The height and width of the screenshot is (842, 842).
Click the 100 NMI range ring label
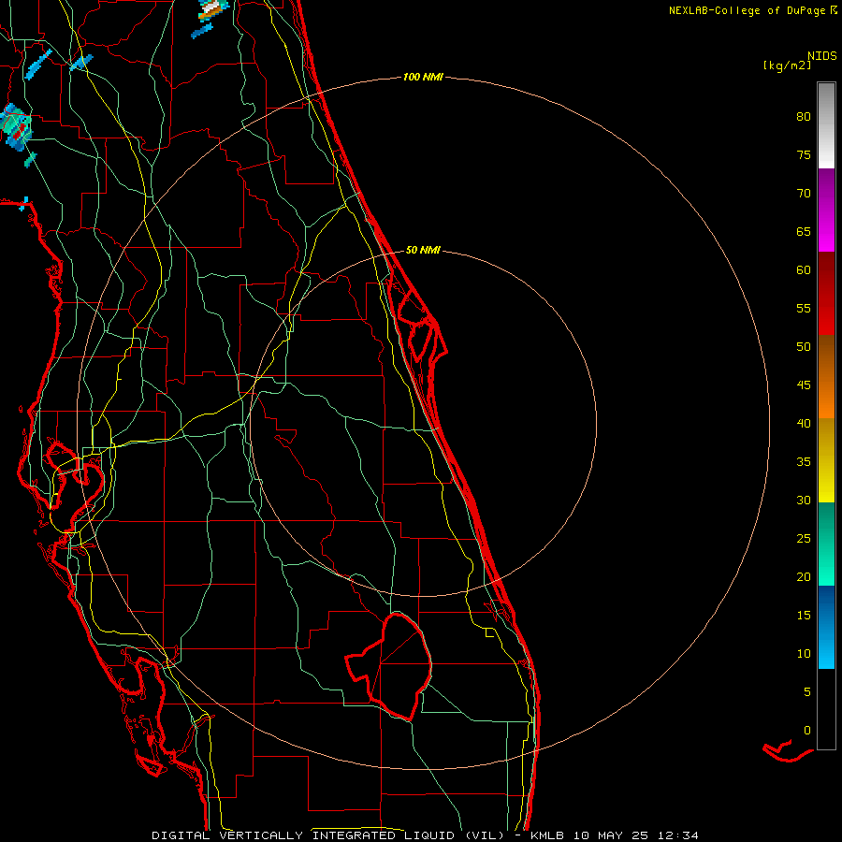pos(423,77)
